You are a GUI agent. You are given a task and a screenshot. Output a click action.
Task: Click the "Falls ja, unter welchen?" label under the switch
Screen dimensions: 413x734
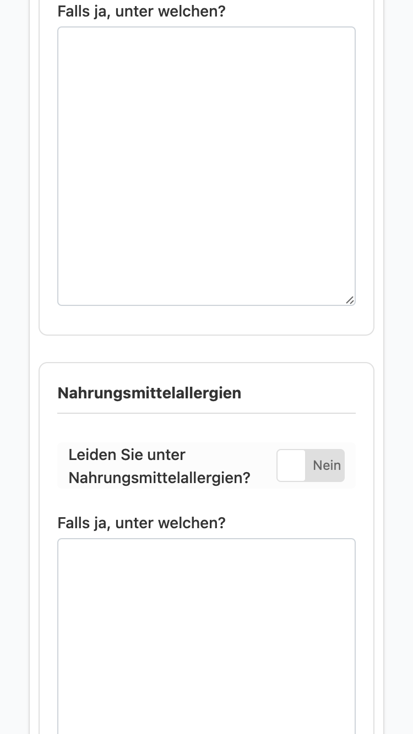pyautogui.click(x=142, y=523)
